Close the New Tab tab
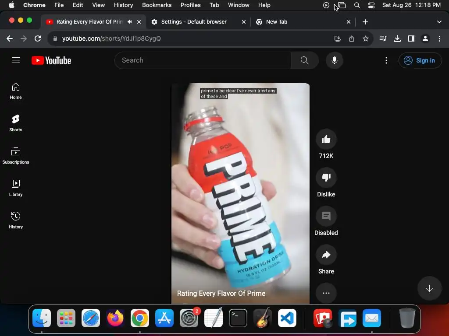The height and width of the screenshot is (336, 449). coord(349,22)
